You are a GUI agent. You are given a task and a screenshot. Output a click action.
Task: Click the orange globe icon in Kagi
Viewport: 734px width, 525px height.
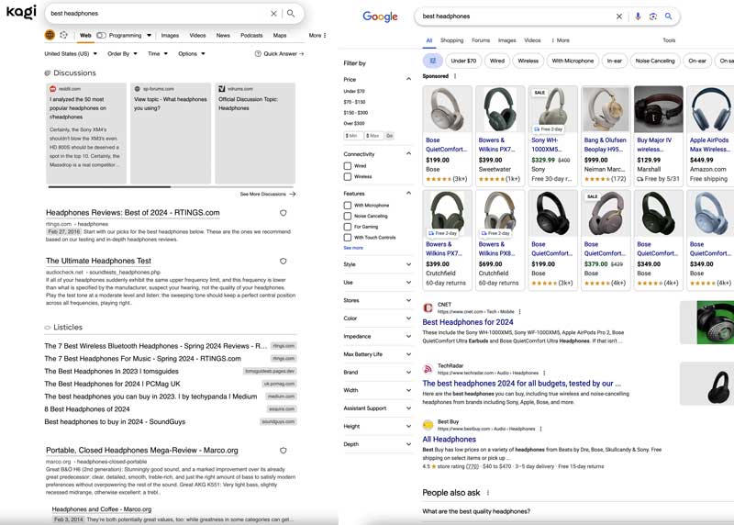(50, 35)
